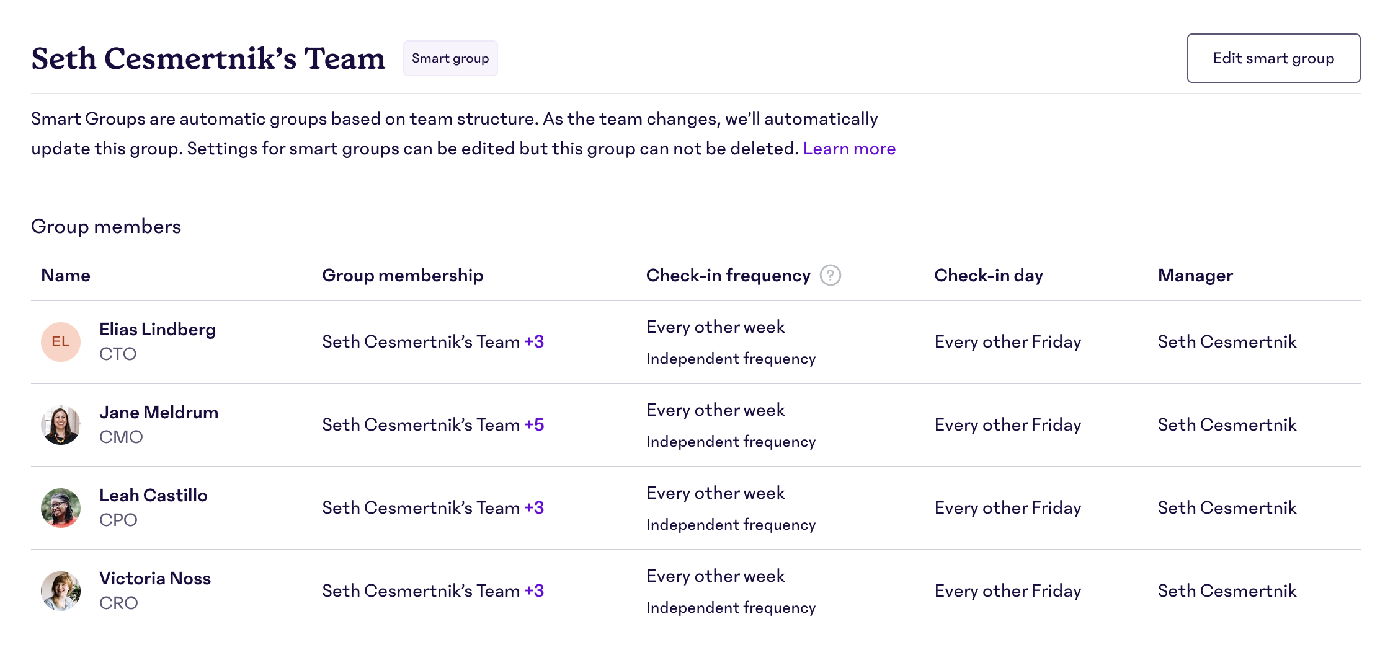Expand Jane Meldrum's +5 group memberships
1398x658 pixels.
point(533,425)
